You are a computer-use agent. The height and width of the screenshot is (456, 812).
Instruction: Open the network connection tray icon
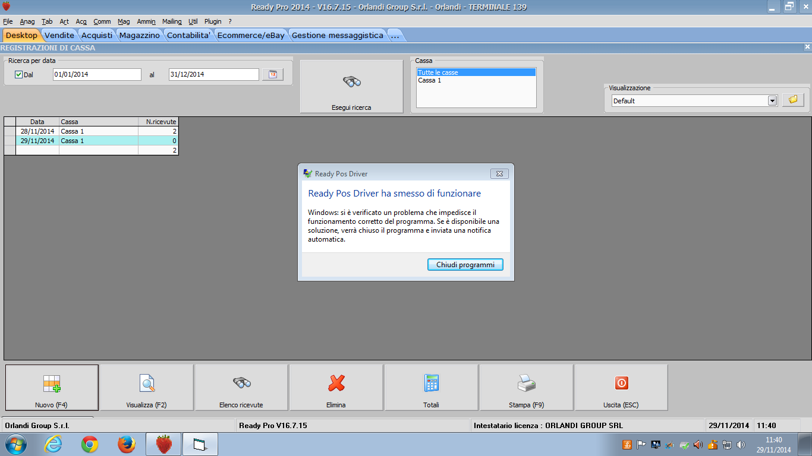pos(726,444)
